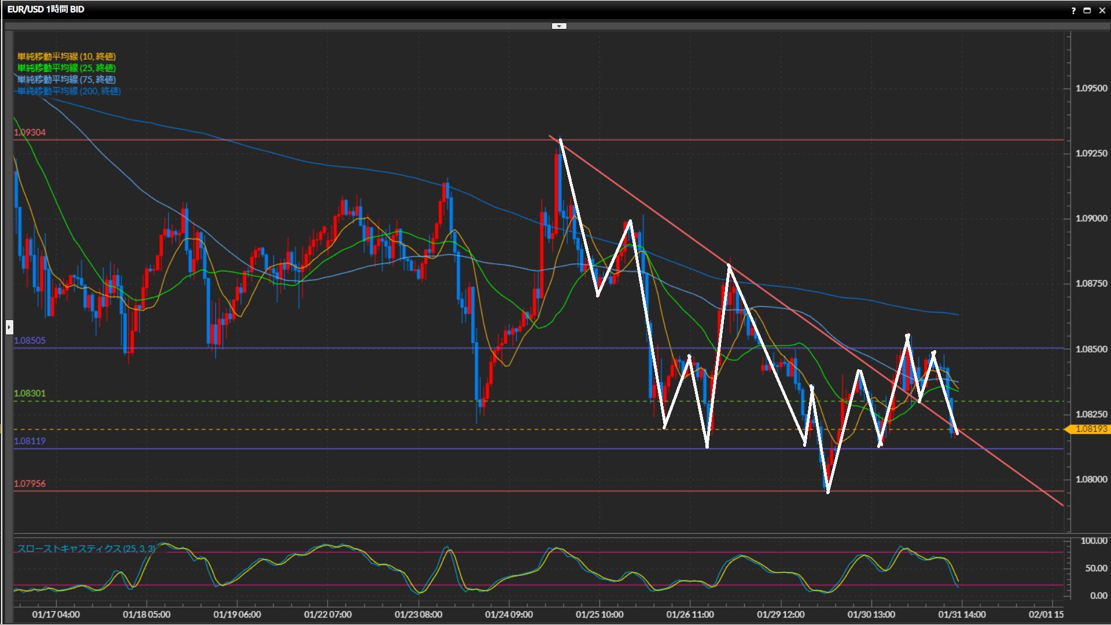
Task: Click the EUR/USD chart title text
Action: tap(46, 9)
